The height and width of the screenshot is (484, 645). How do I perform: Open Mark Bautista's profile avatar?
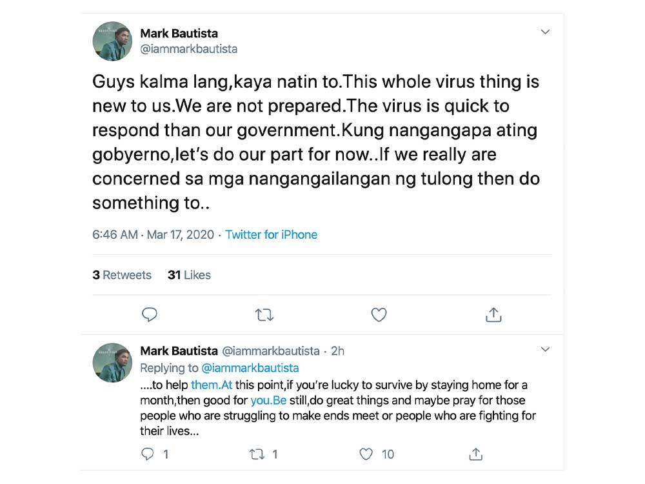pos(112,41)
